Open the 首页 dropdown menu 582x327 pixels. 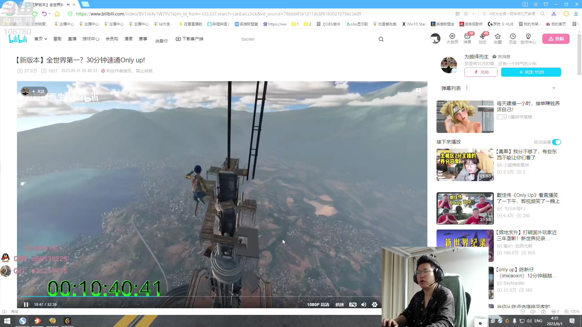tap(41, 39)
